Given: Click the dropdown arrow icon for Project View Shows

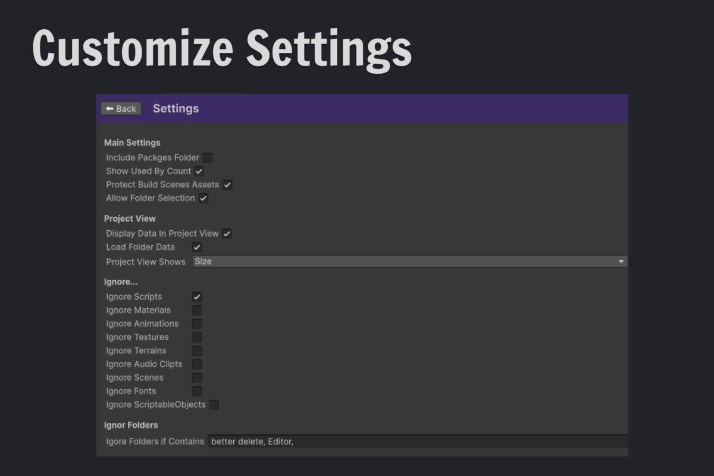Looking at the screenshot, I should (621, 261).
